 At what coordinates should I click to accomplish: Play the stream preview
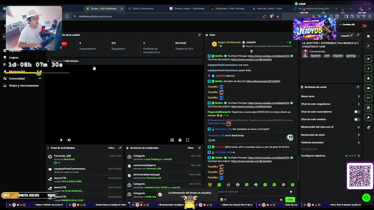point(61,140)
